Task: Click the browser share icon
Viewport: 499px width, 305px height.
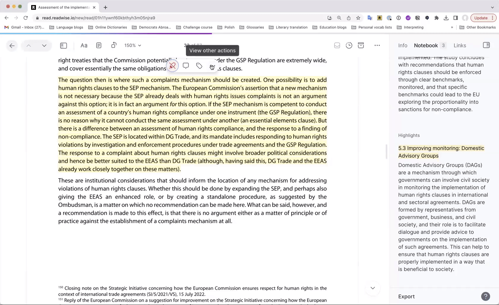Action: coord(349,18)
